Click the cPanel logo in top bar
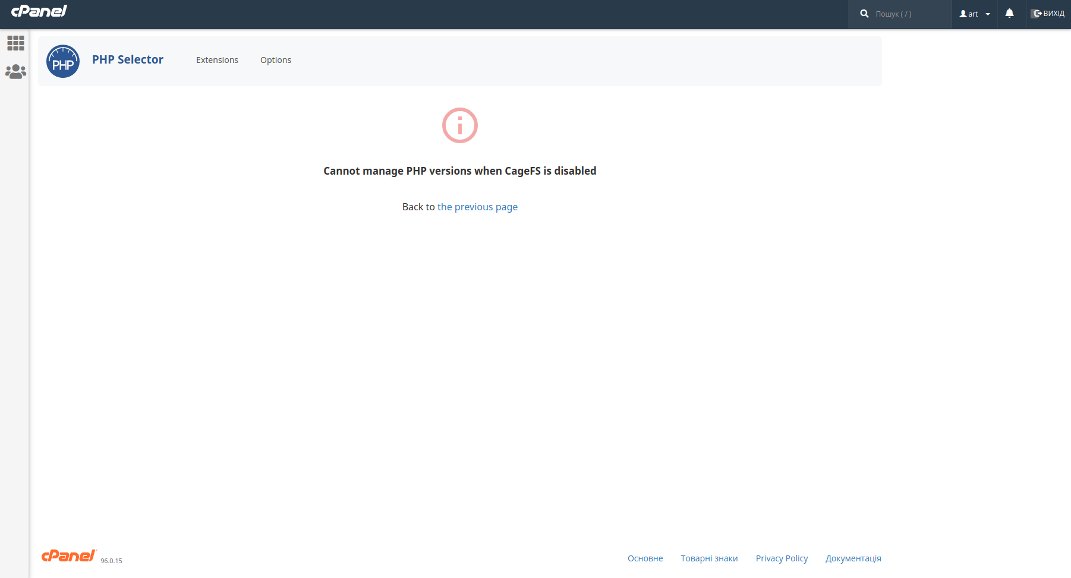 (39, 11)
